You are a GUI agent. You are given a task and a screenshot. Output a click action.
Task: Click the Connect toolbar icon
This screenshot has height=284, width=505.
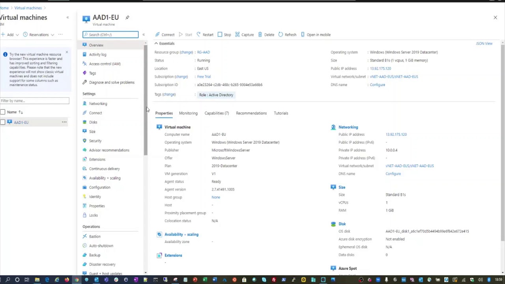click(x=157, y=35)
